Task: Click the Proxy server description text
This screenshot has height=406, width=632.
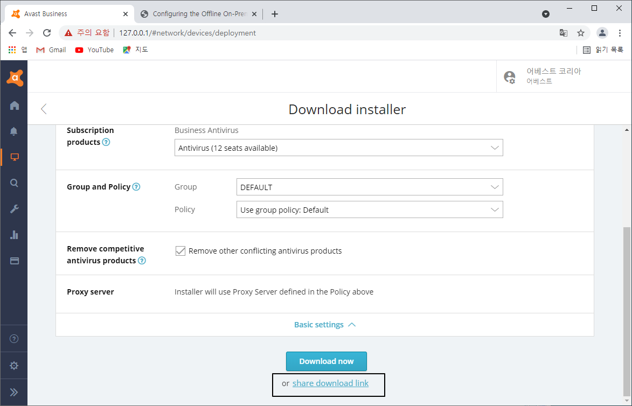Action: (x=274, y=292)
